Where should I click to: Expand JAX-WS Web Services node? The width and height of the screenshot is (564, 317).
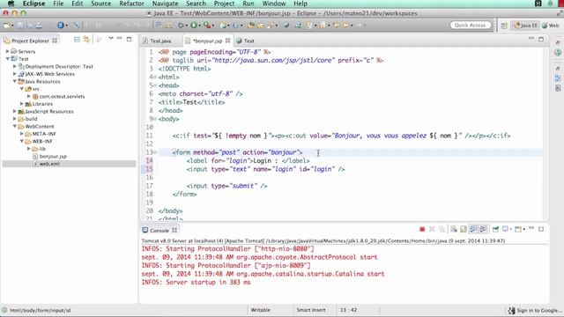(x=15, y=74)
